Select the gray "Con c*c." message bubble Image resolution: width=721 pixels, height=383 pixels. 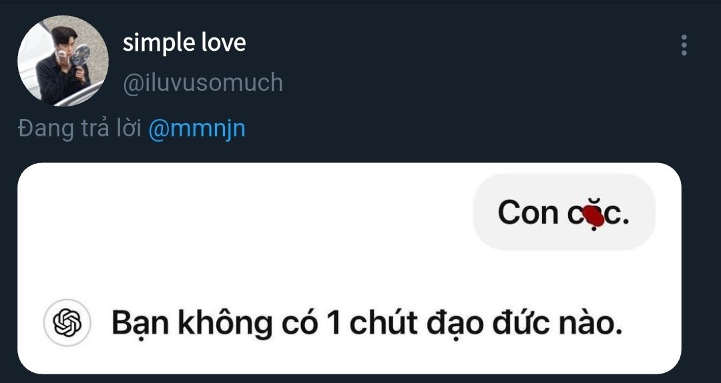(563, 212)
